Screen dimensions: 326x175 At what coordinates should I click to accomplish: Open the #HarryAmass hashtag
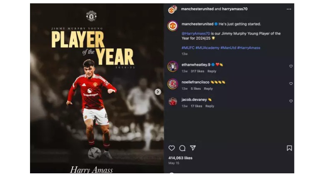click(x=248, y=48)
